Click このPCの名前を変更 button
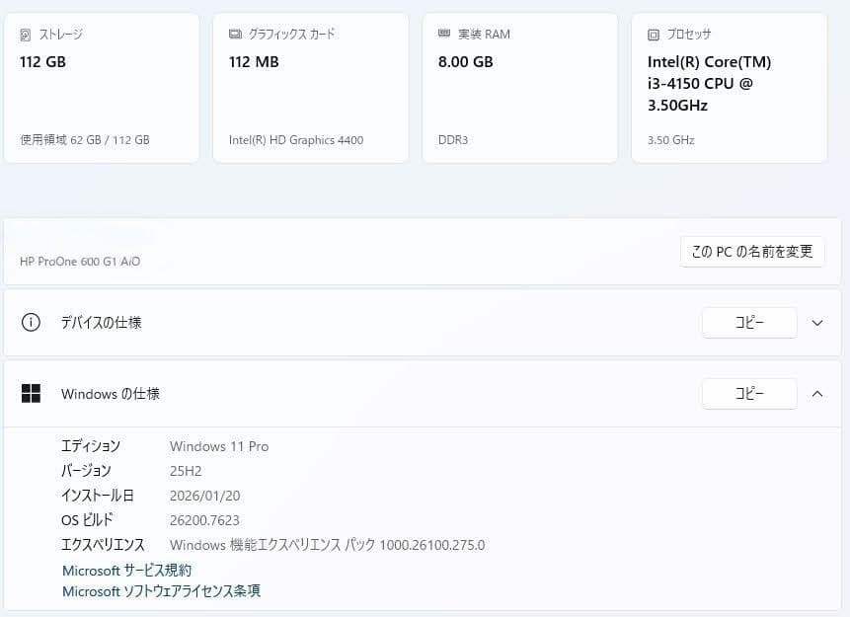850x617 pixels. (x=752, y=252)
